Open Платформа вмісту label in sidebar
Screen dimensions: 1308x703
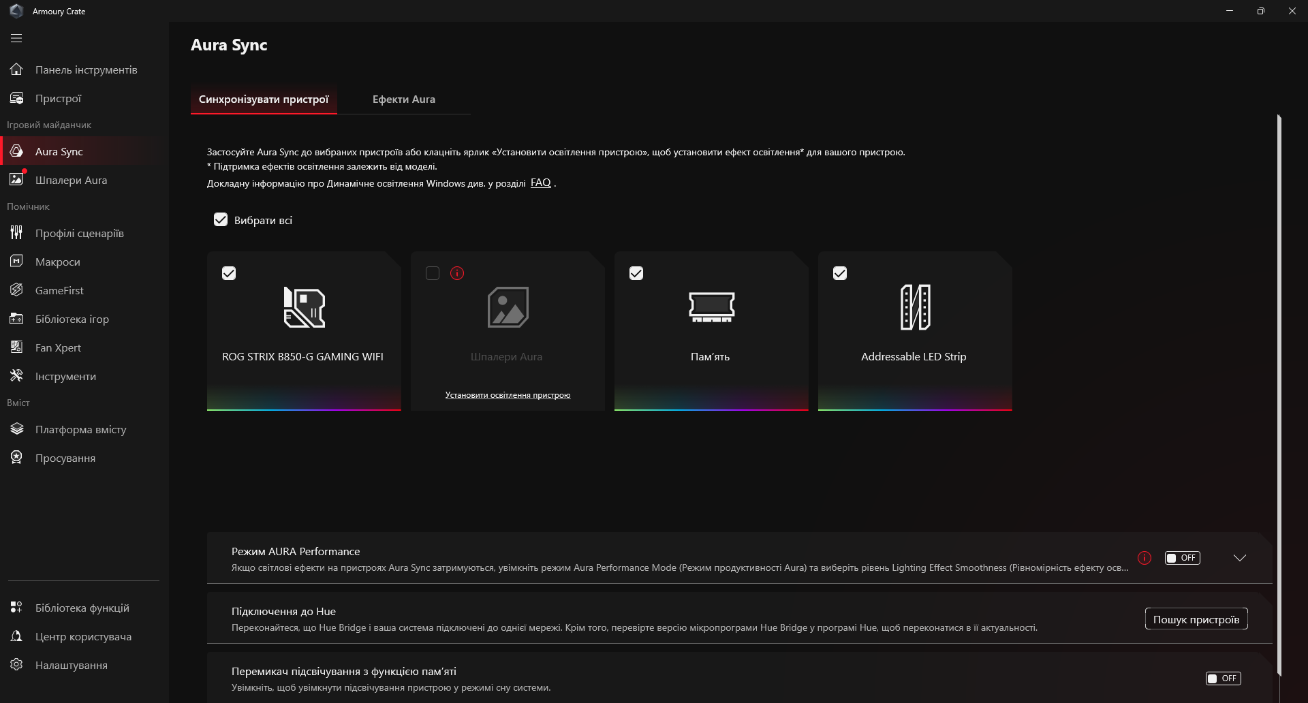coord(81,429)
